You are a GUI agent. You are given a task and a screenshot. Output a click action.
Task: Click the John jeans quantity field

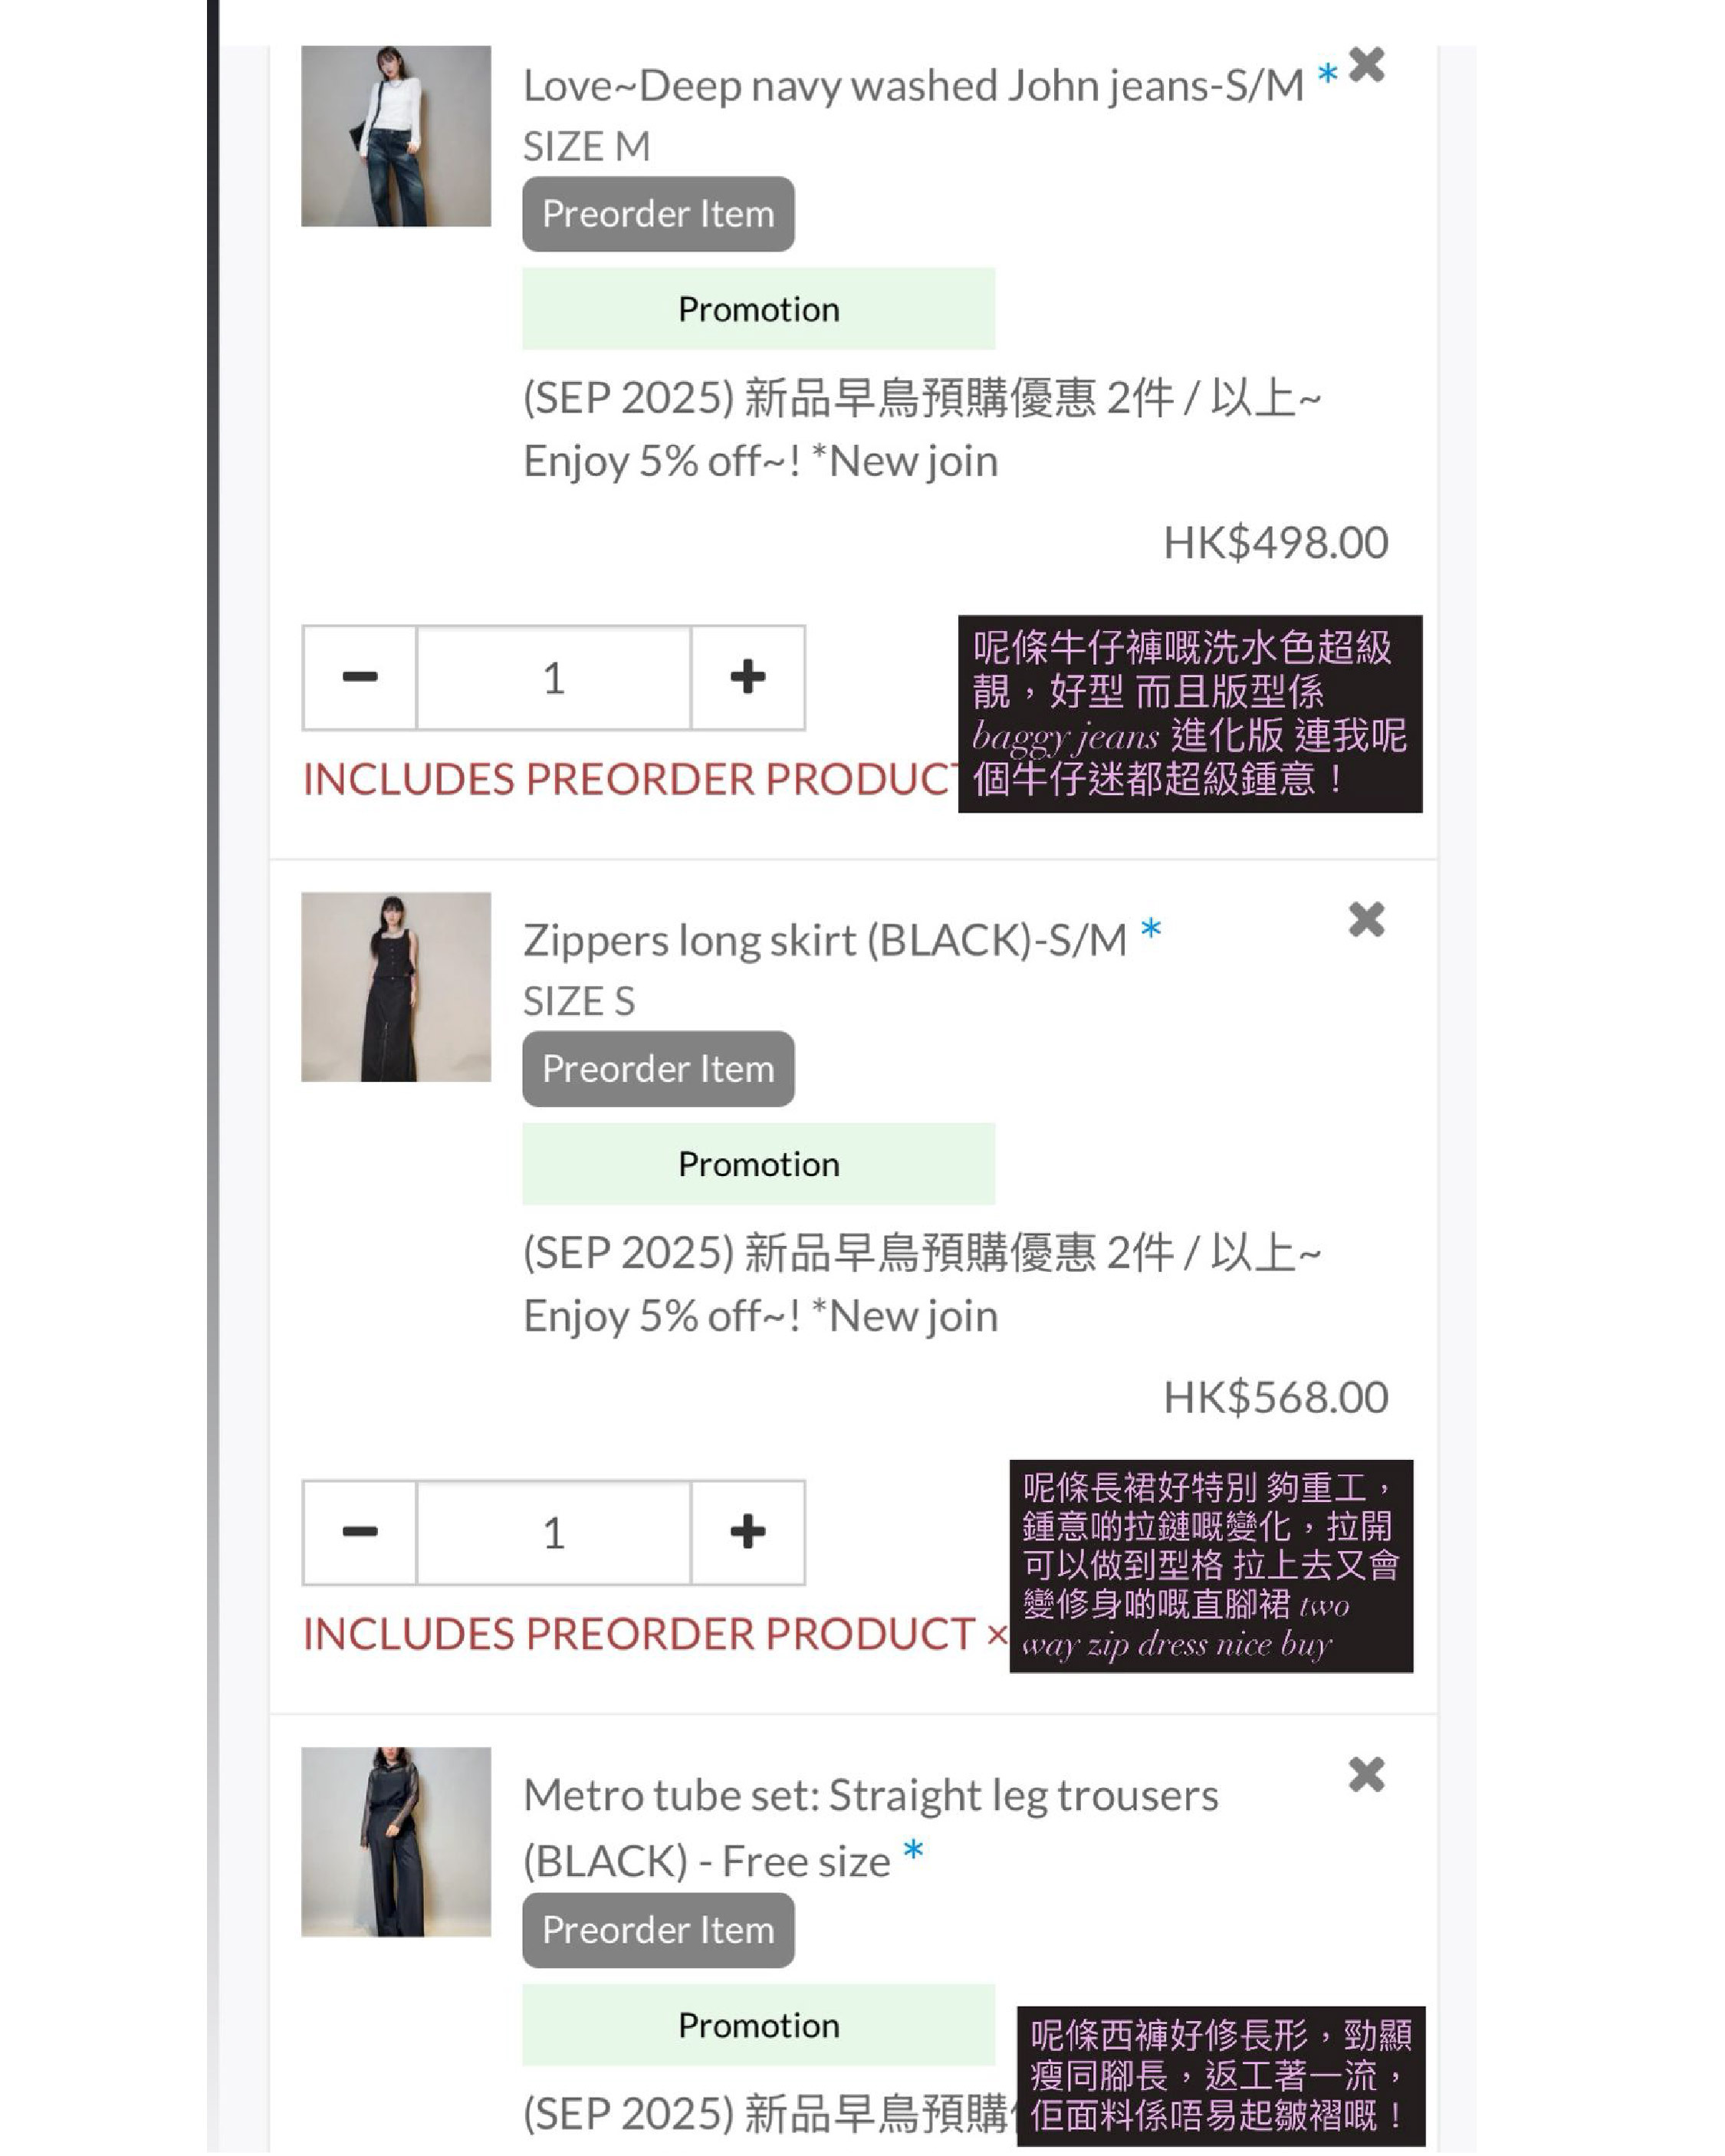[x=554, y=677]
